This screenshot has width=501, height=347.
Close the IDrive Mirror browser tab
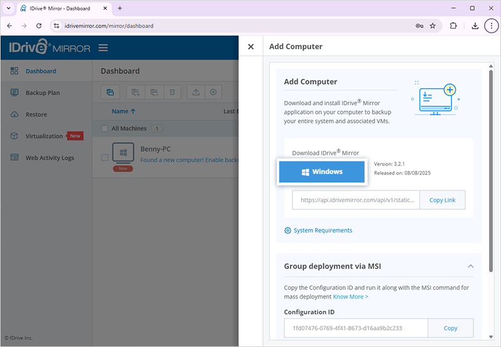105,9
